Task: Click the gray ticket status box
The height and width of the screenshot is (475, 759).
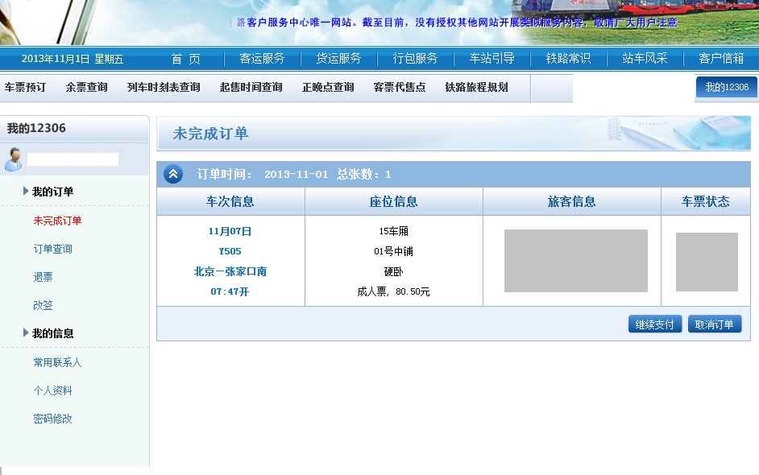Action: click(x=707, y=262)
